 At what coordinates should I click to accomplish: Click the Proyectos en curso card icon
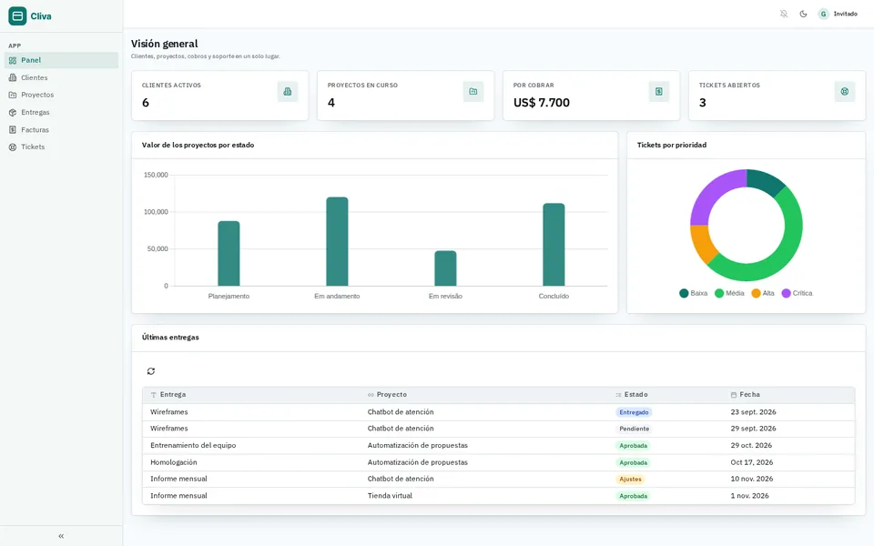(x=473, y=91)
